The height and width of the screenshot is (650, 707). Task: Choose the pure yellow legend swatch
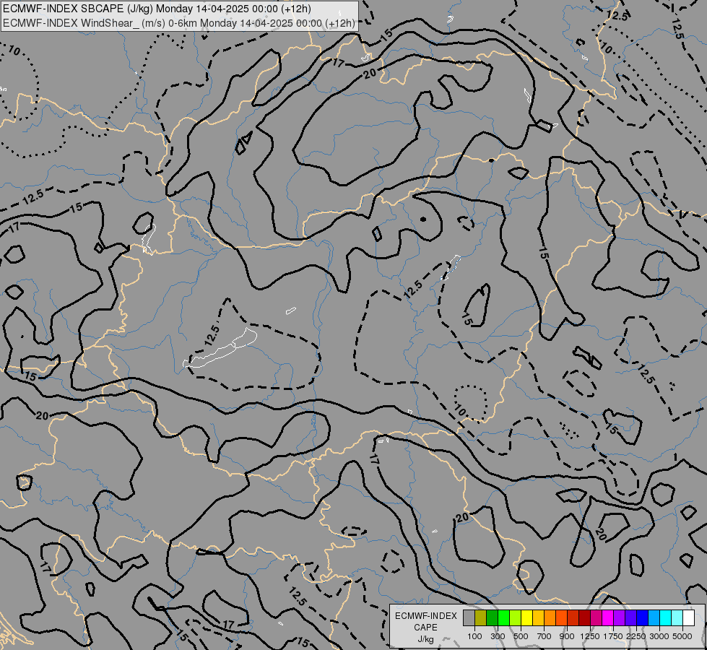(x=526, y=617)
